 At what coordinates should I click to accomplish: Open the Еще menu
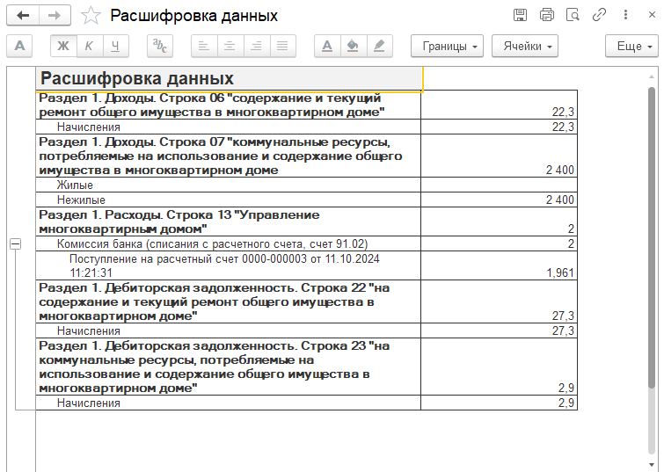631,47
